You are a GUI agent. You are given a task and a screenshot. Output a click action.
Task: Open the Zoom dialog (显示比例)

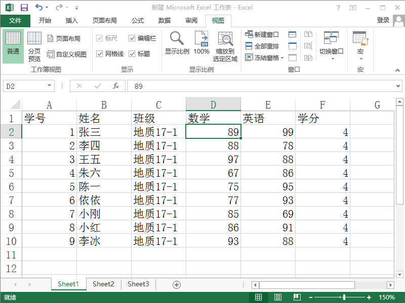click(x=177, y=43)
